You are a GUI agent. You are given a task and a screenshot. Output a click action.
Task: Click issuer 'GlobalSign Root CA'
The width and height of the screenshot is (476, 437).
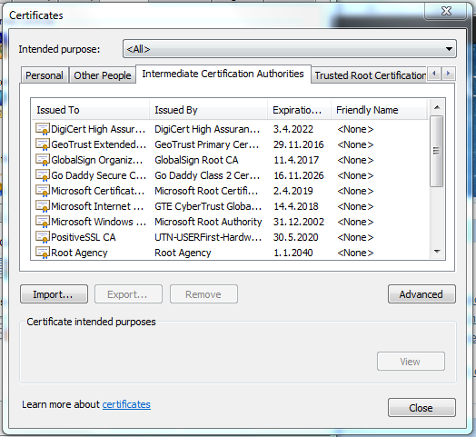tap(196, 160)
